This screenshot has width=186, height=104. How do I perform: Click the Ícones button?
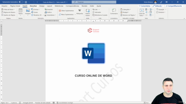pos(35,12)
